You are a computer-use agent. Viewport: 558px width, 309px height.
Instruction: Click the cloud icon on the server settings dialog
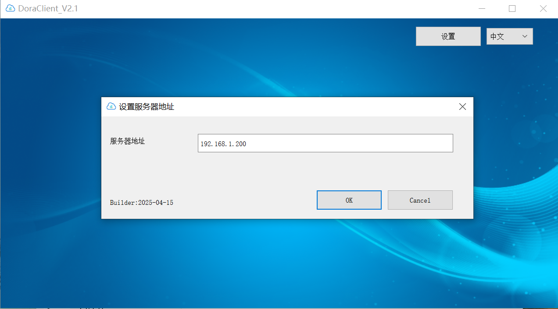point(111,106)
